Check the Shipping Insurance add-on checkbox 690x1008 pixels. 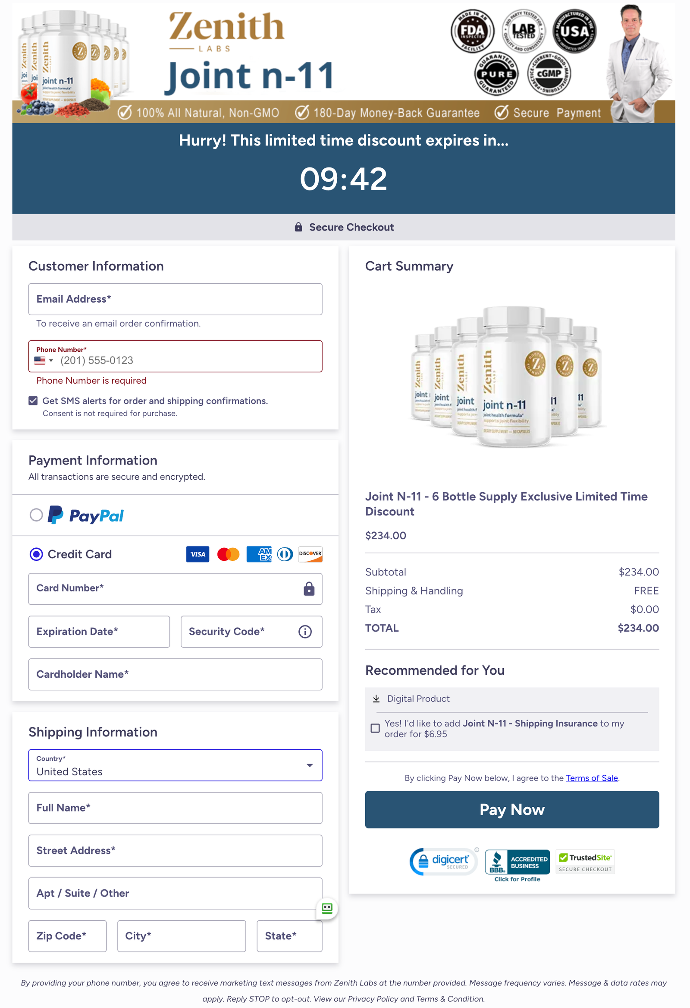click(x=375, y=728)
